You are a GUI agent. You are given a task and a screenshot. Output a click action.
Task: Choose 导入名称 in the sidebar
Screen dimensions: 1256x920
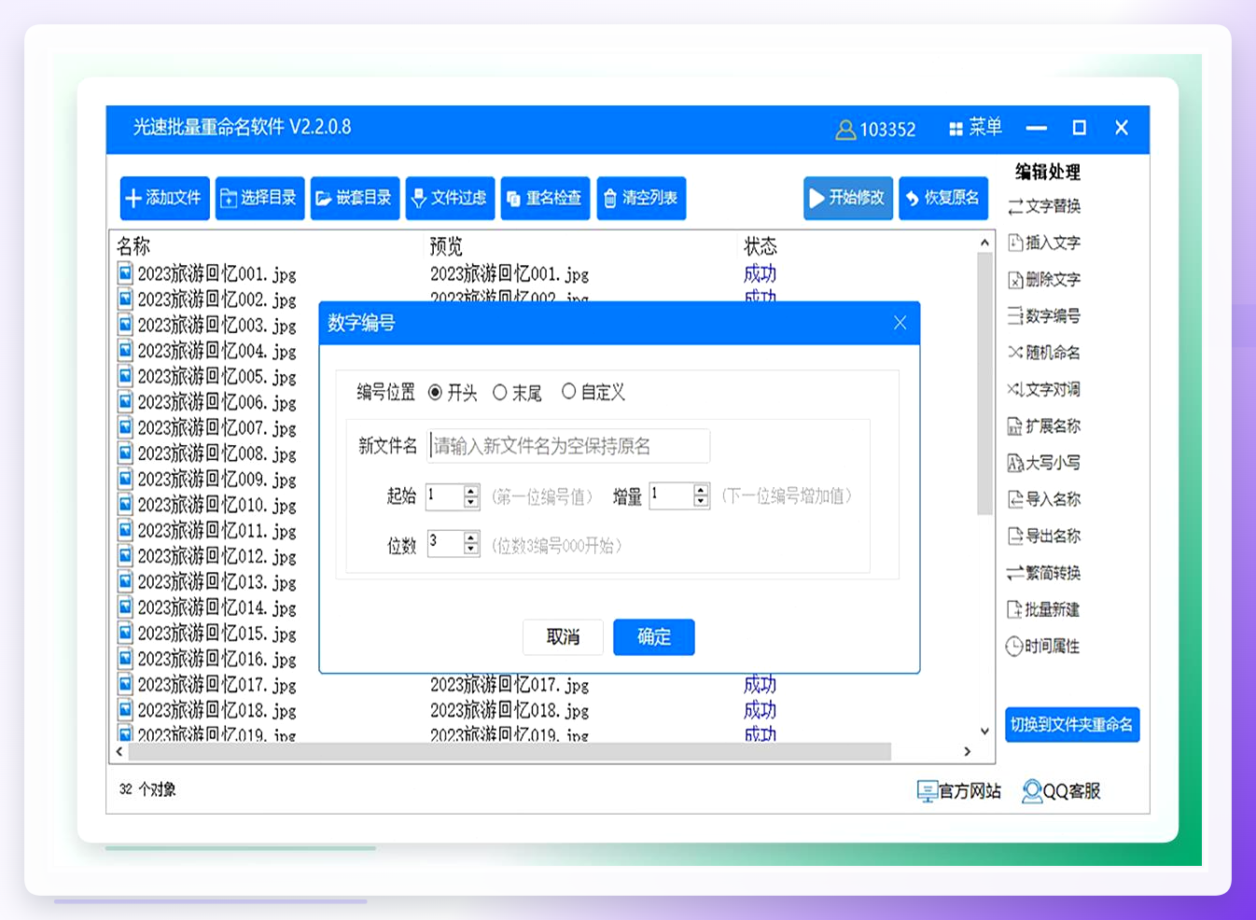[1044, 499]
